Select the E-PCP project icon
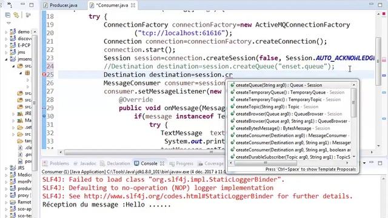The height and width of the screenshot is (218, 388). (13, 45)
